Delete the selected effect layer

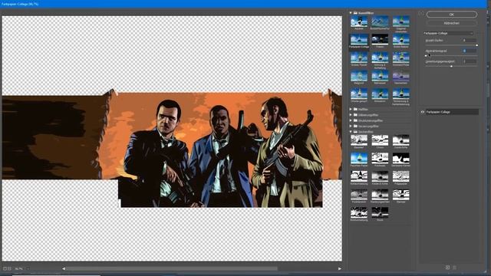click(x=454, y=268)
